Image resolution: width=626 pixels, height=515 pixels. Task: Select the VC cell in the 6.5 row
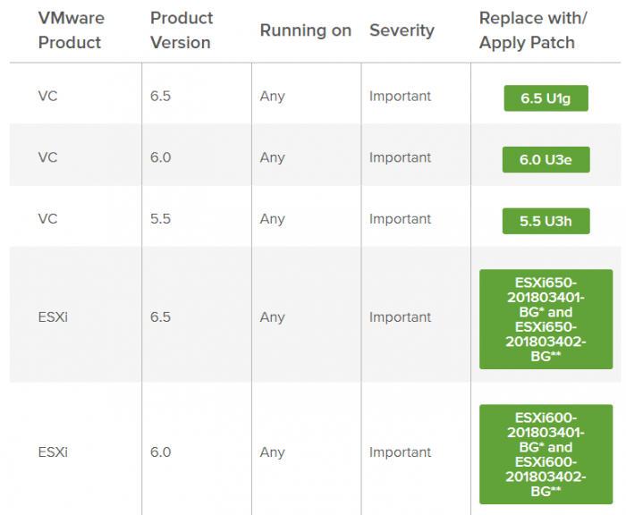tap(48, 97)
